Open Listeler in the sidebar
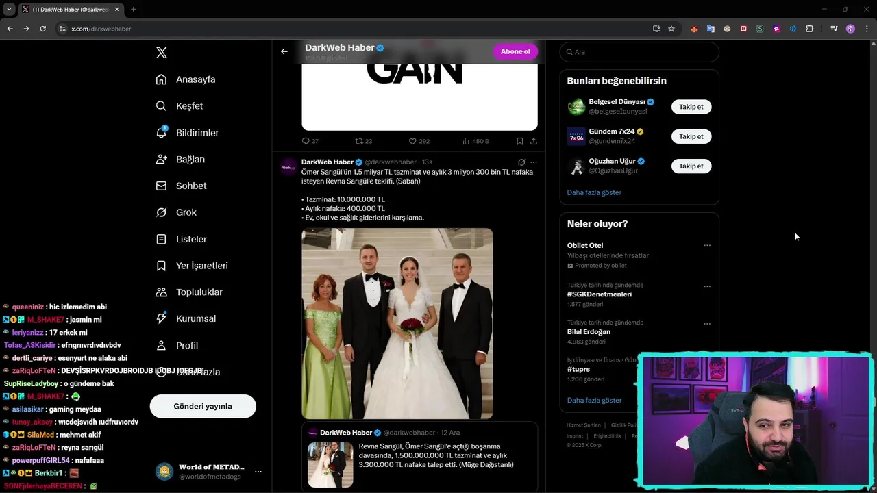The image size is (877, 493). [181, 239]
